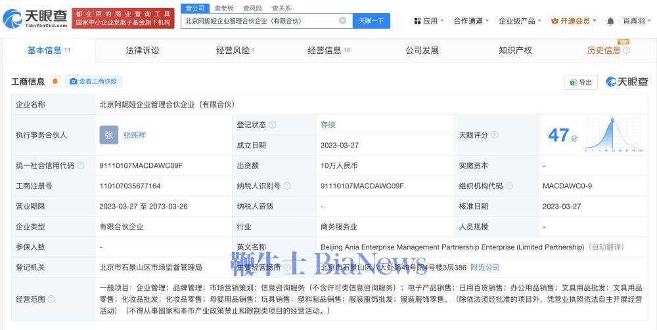Open the 企业级产品 dropdown menu
657x330 pixels.
(520, 21)
